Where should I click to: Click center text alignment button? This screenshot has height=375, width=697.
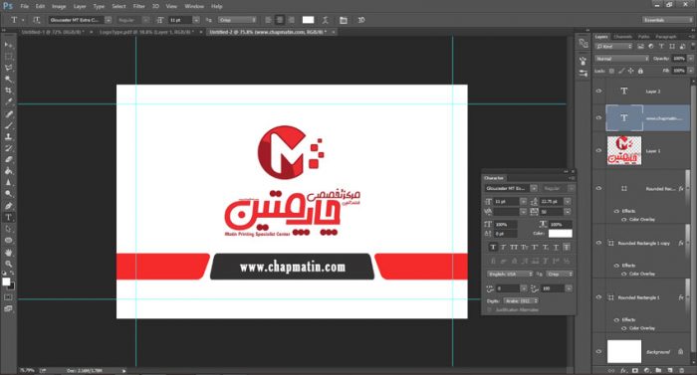[x=280, y=20]
